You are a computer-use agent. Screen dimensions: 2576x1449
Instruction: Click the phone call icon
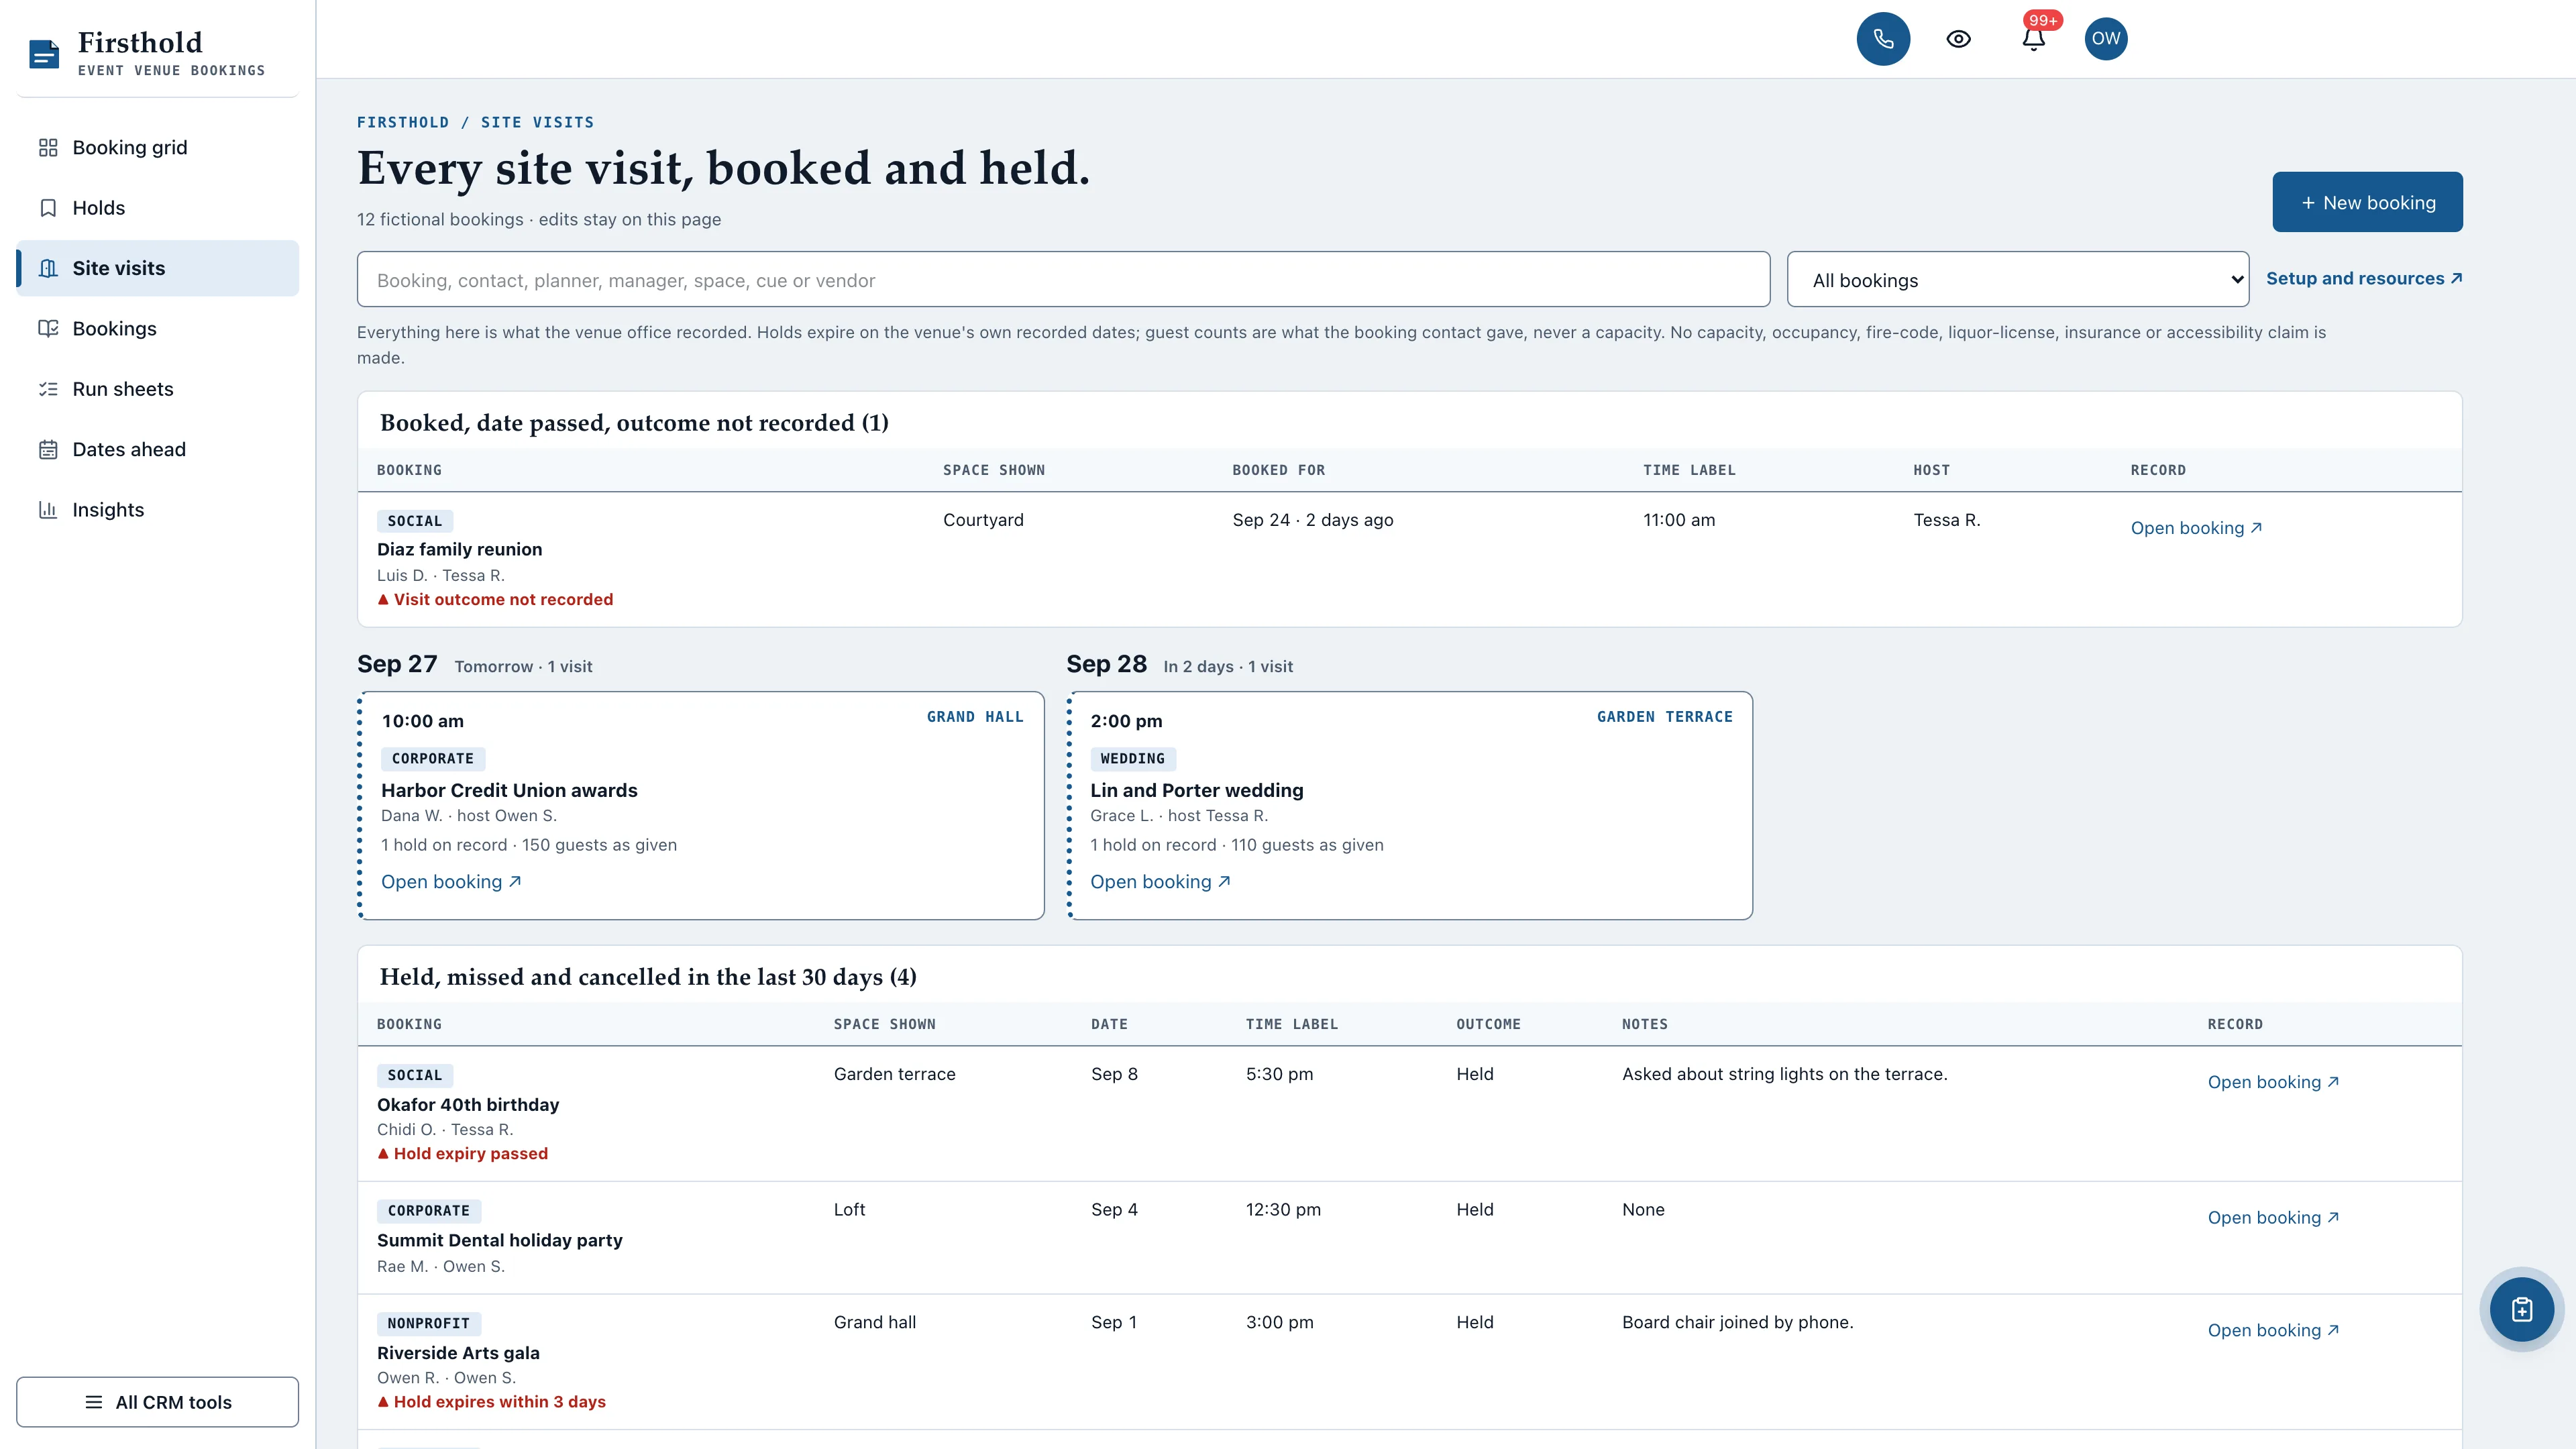point(1883,39)
